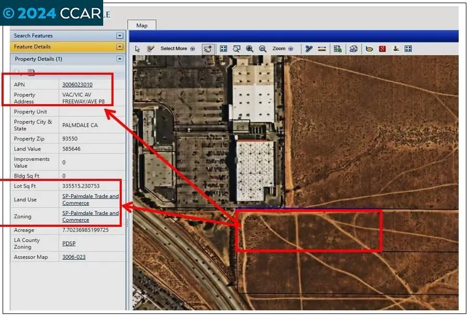Toggle the zoom rectangle tool

tap(237, 48)
